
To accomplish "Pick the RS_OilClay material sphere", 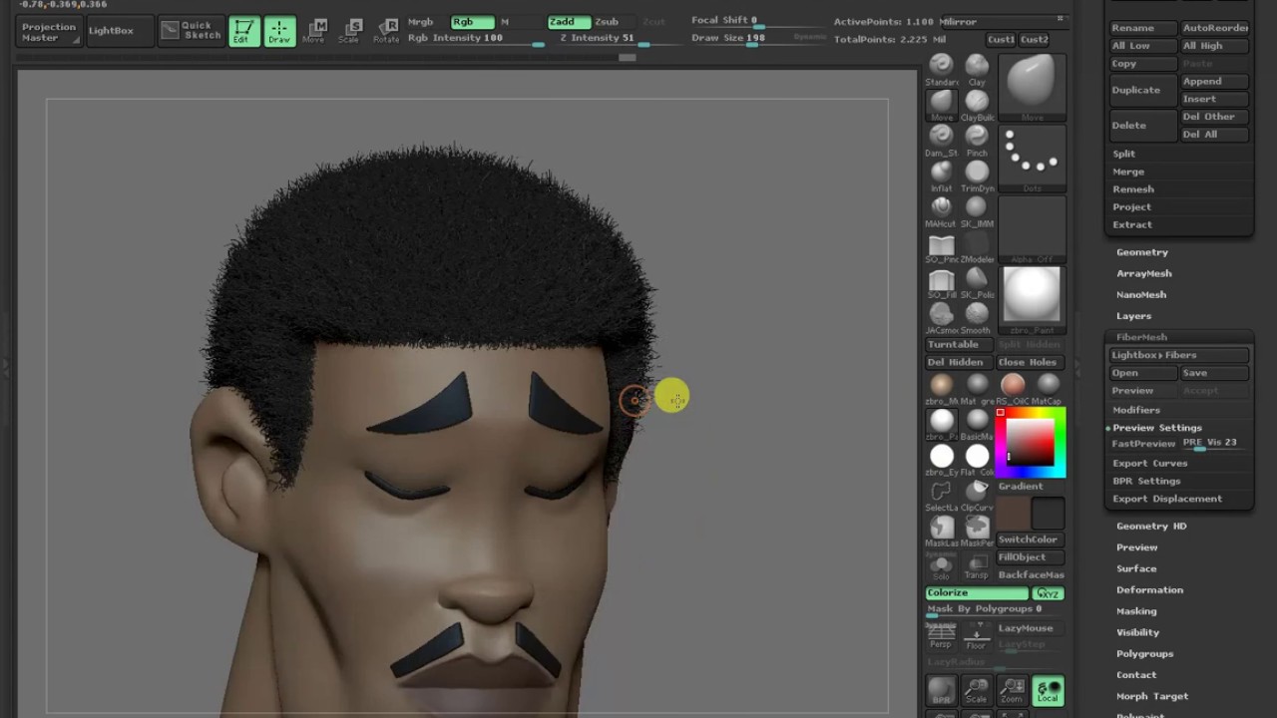I will pos(1012,388).
